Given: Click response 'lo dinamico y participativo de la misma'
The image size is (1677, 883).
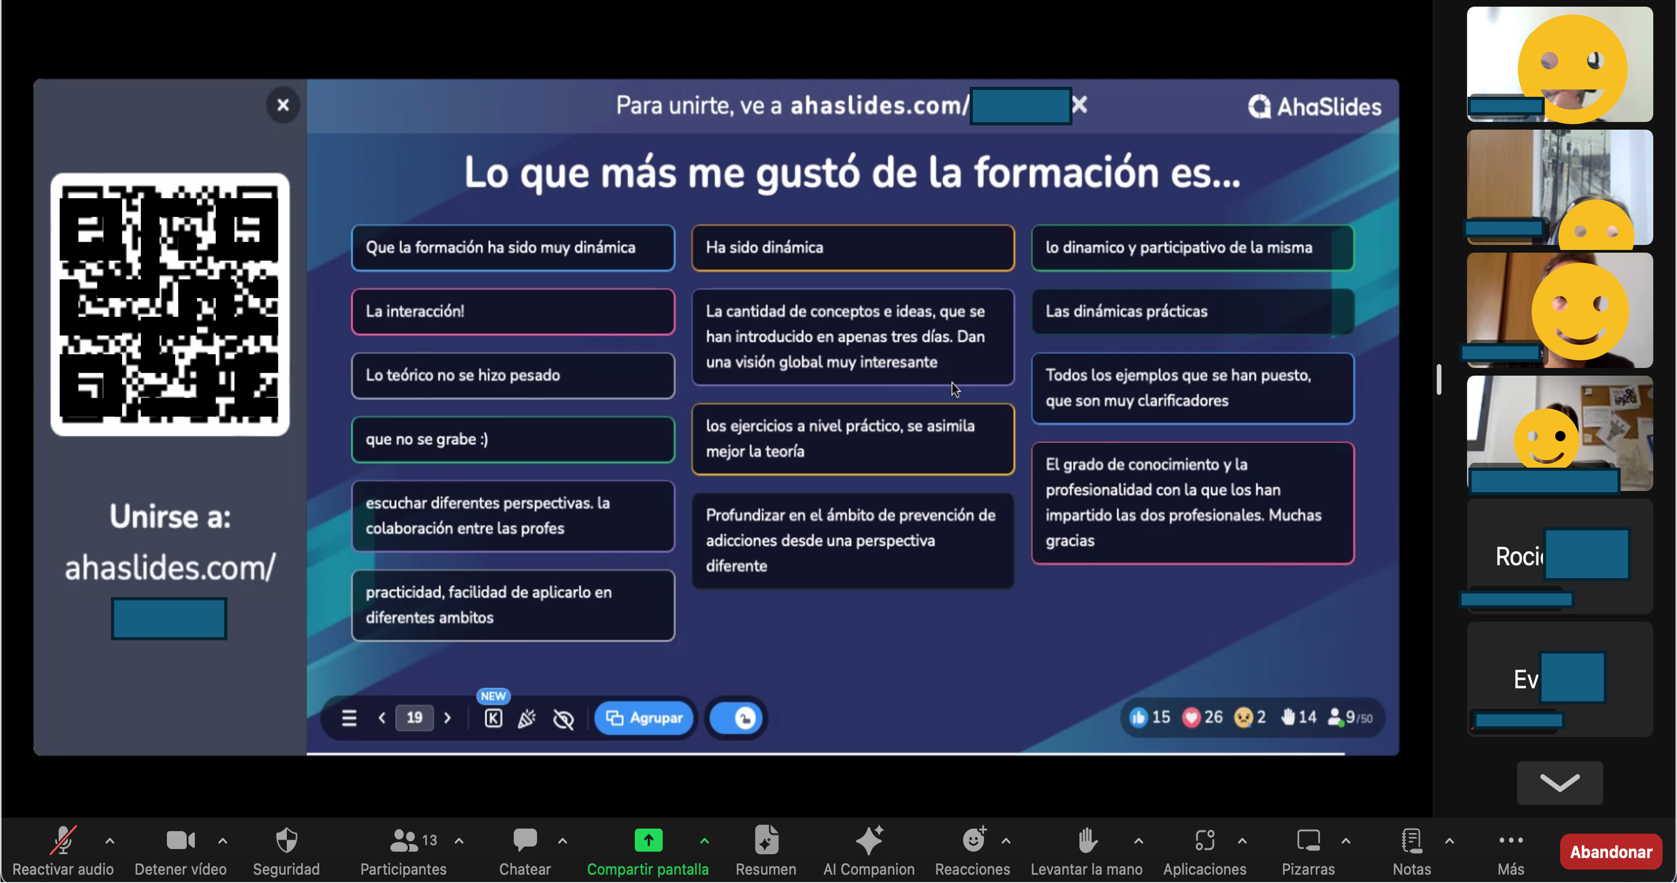Looking at the screenshot, I should point(1193,248).
